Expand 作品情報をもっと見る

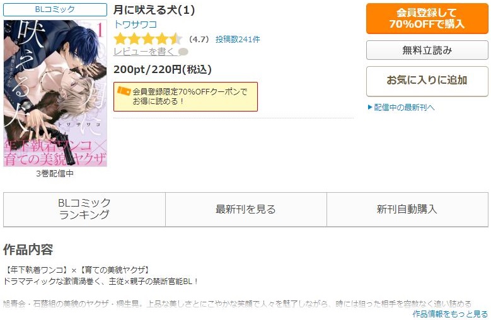click(x=450, y=314)
